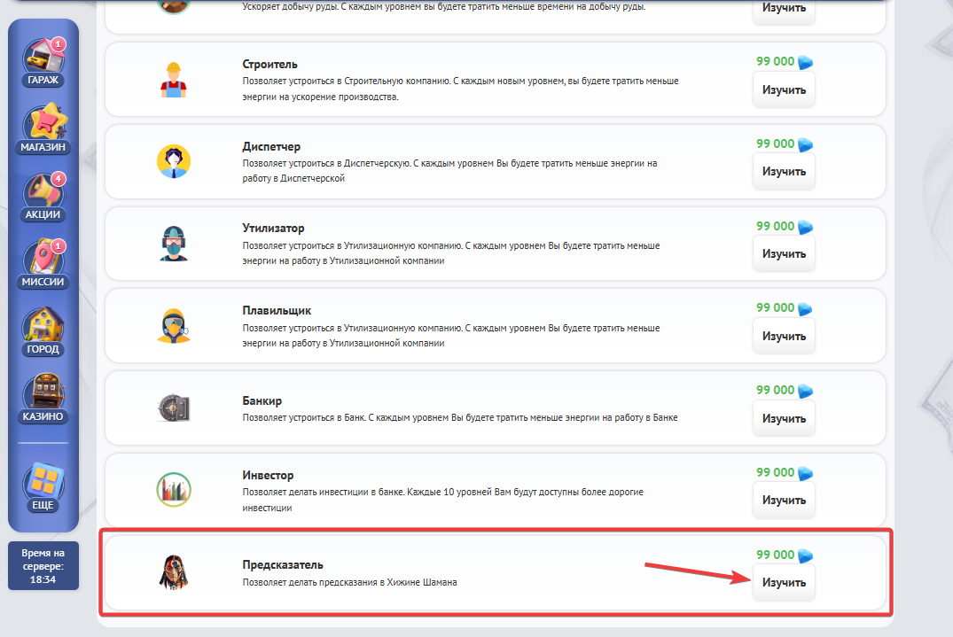Viewport: 953px width, 637px height.
Task: Select the Магазин menu label
Action: pos(43,147)
